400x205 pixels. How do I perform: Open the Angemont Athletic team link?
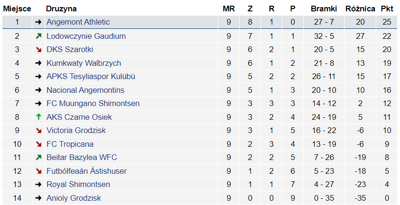78,22
